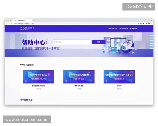Click the purple 搜索 button
The width and height of the screenshot is (158, 126).
tap(99, 42)
